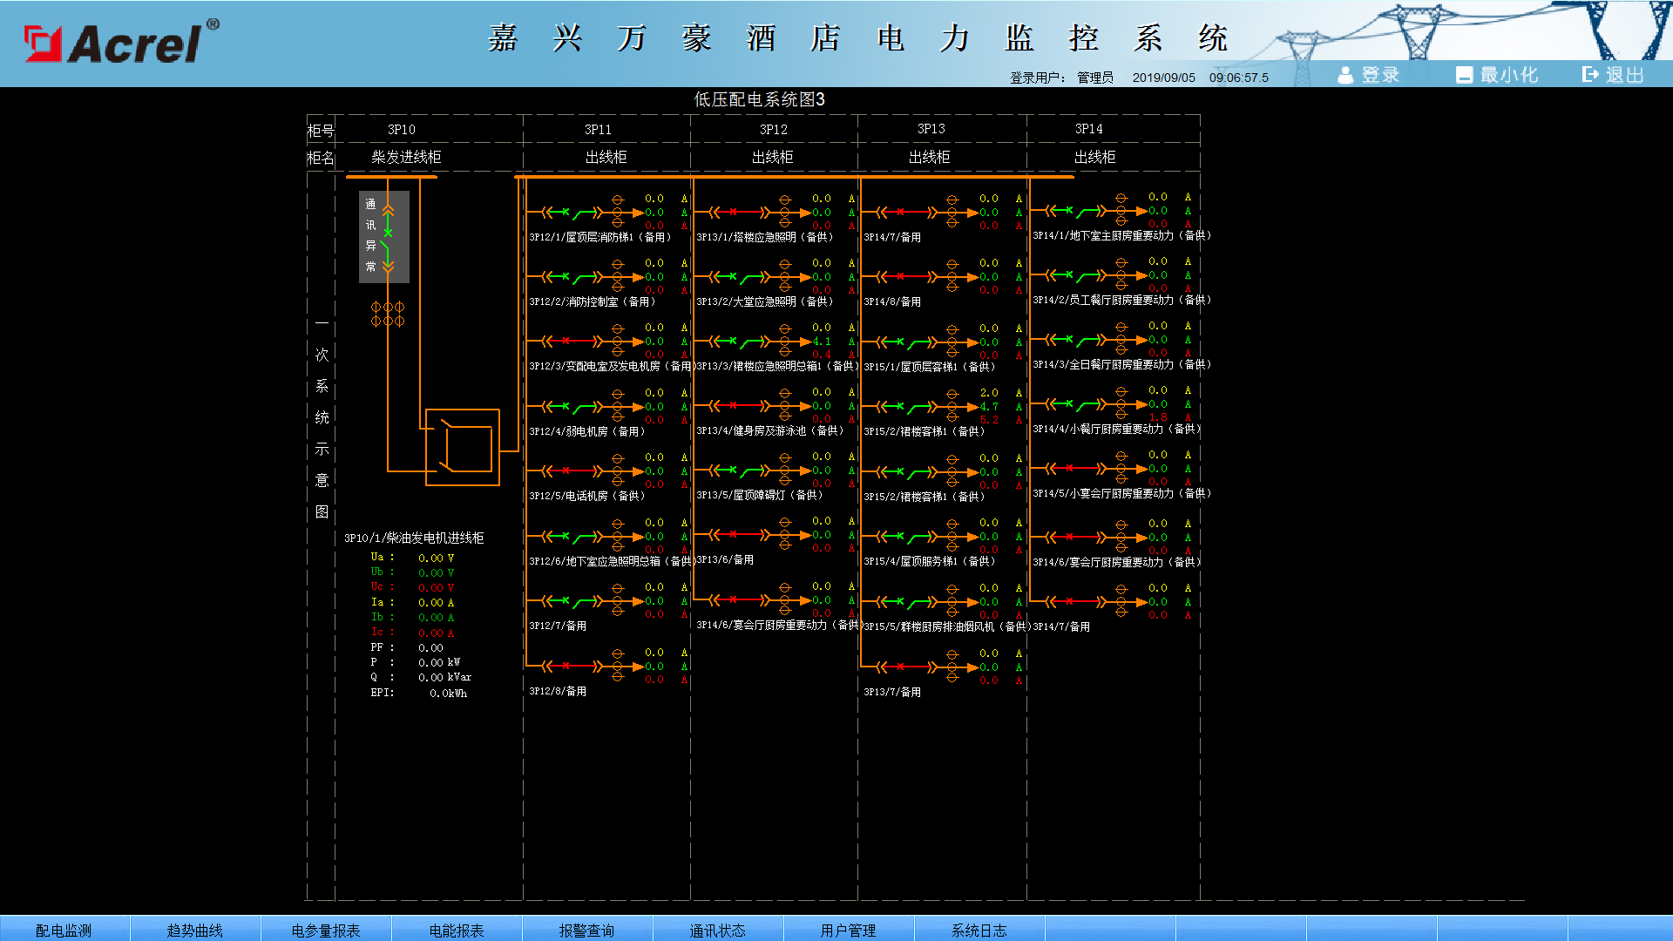1673x941 pixels.
Task: Click the current transformer symbols below 通讯异常
Action: 388,314
